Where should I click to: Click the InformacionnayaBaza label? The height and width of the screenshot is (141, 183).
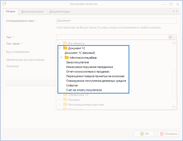pyautogui.click(x=83, y=58)
